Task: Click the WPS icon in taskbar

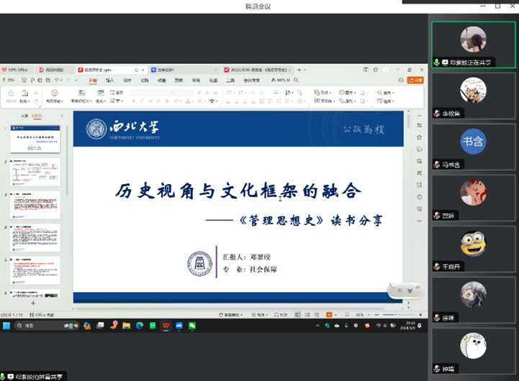Action: (x=166, y=326)
